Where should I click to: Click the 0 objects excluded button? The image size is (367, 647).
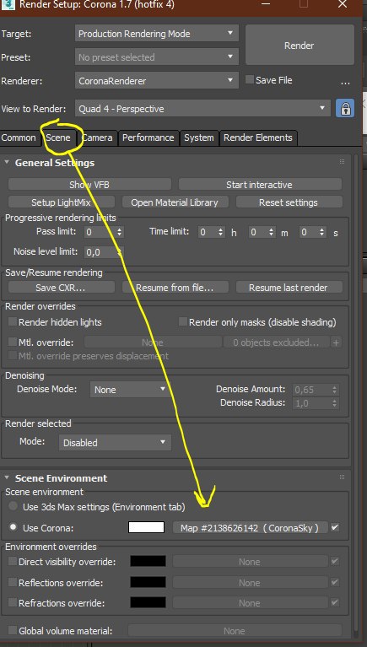276,342
